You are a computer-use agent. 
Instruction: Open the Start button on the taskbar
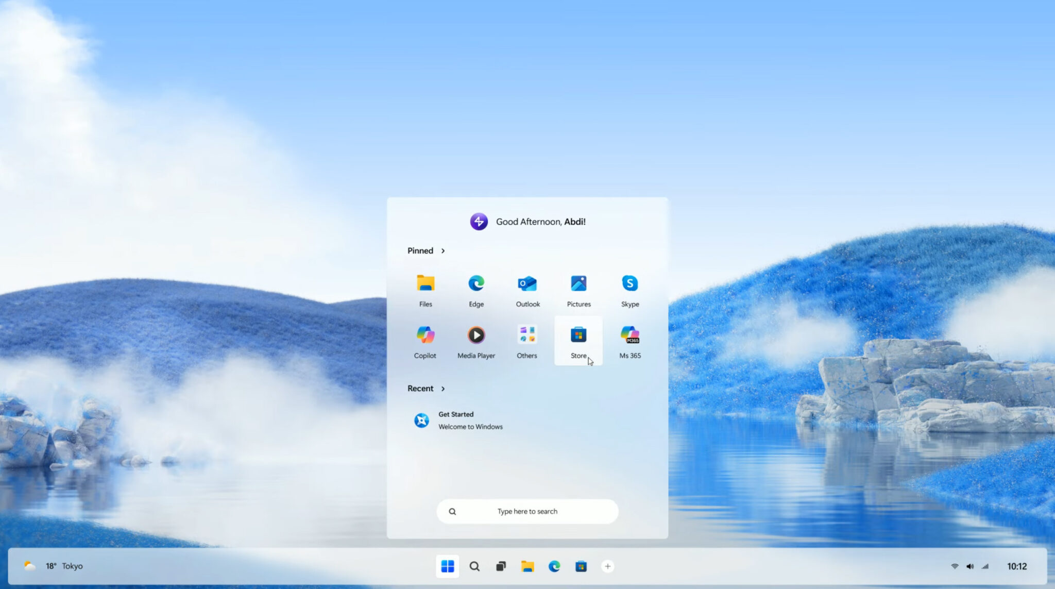[x=447, y=566]
